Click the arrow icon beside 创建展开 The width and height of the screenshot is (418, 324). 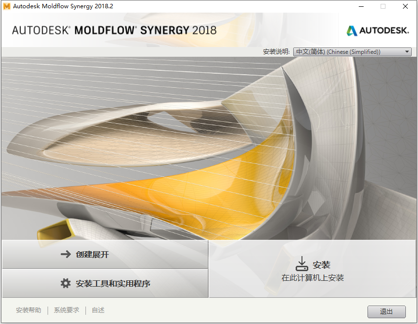66,254
